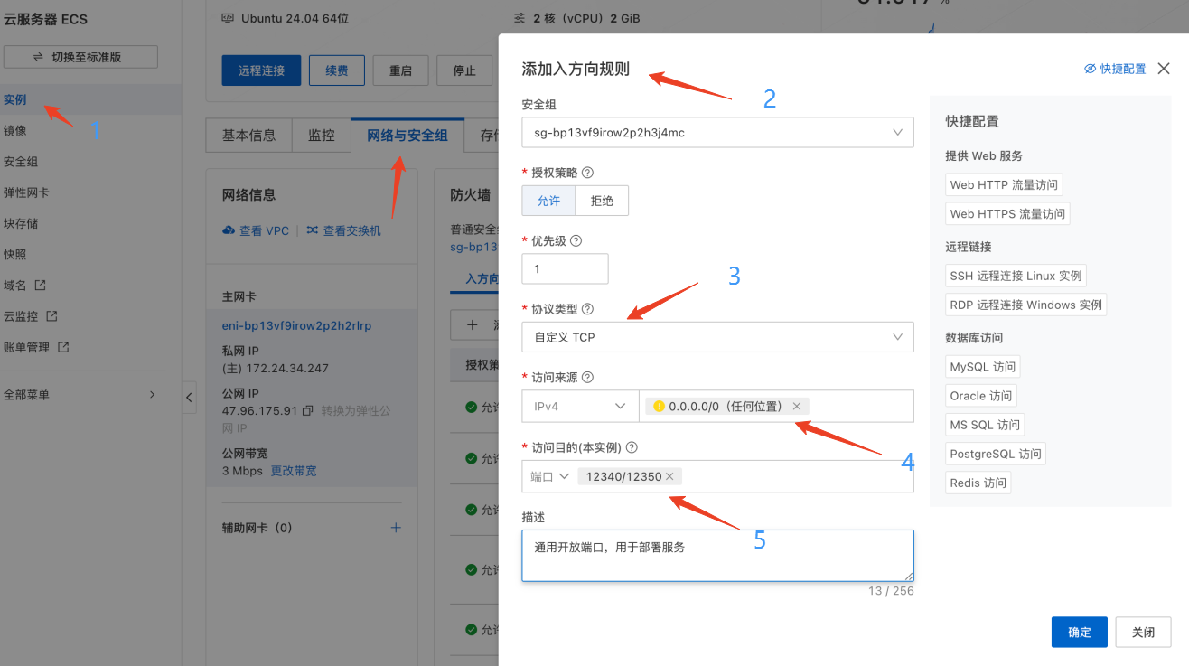Click the 快捷配置 icon in dialog corner
This screenshot has height=666, width=1189.
pos(1090,68)
